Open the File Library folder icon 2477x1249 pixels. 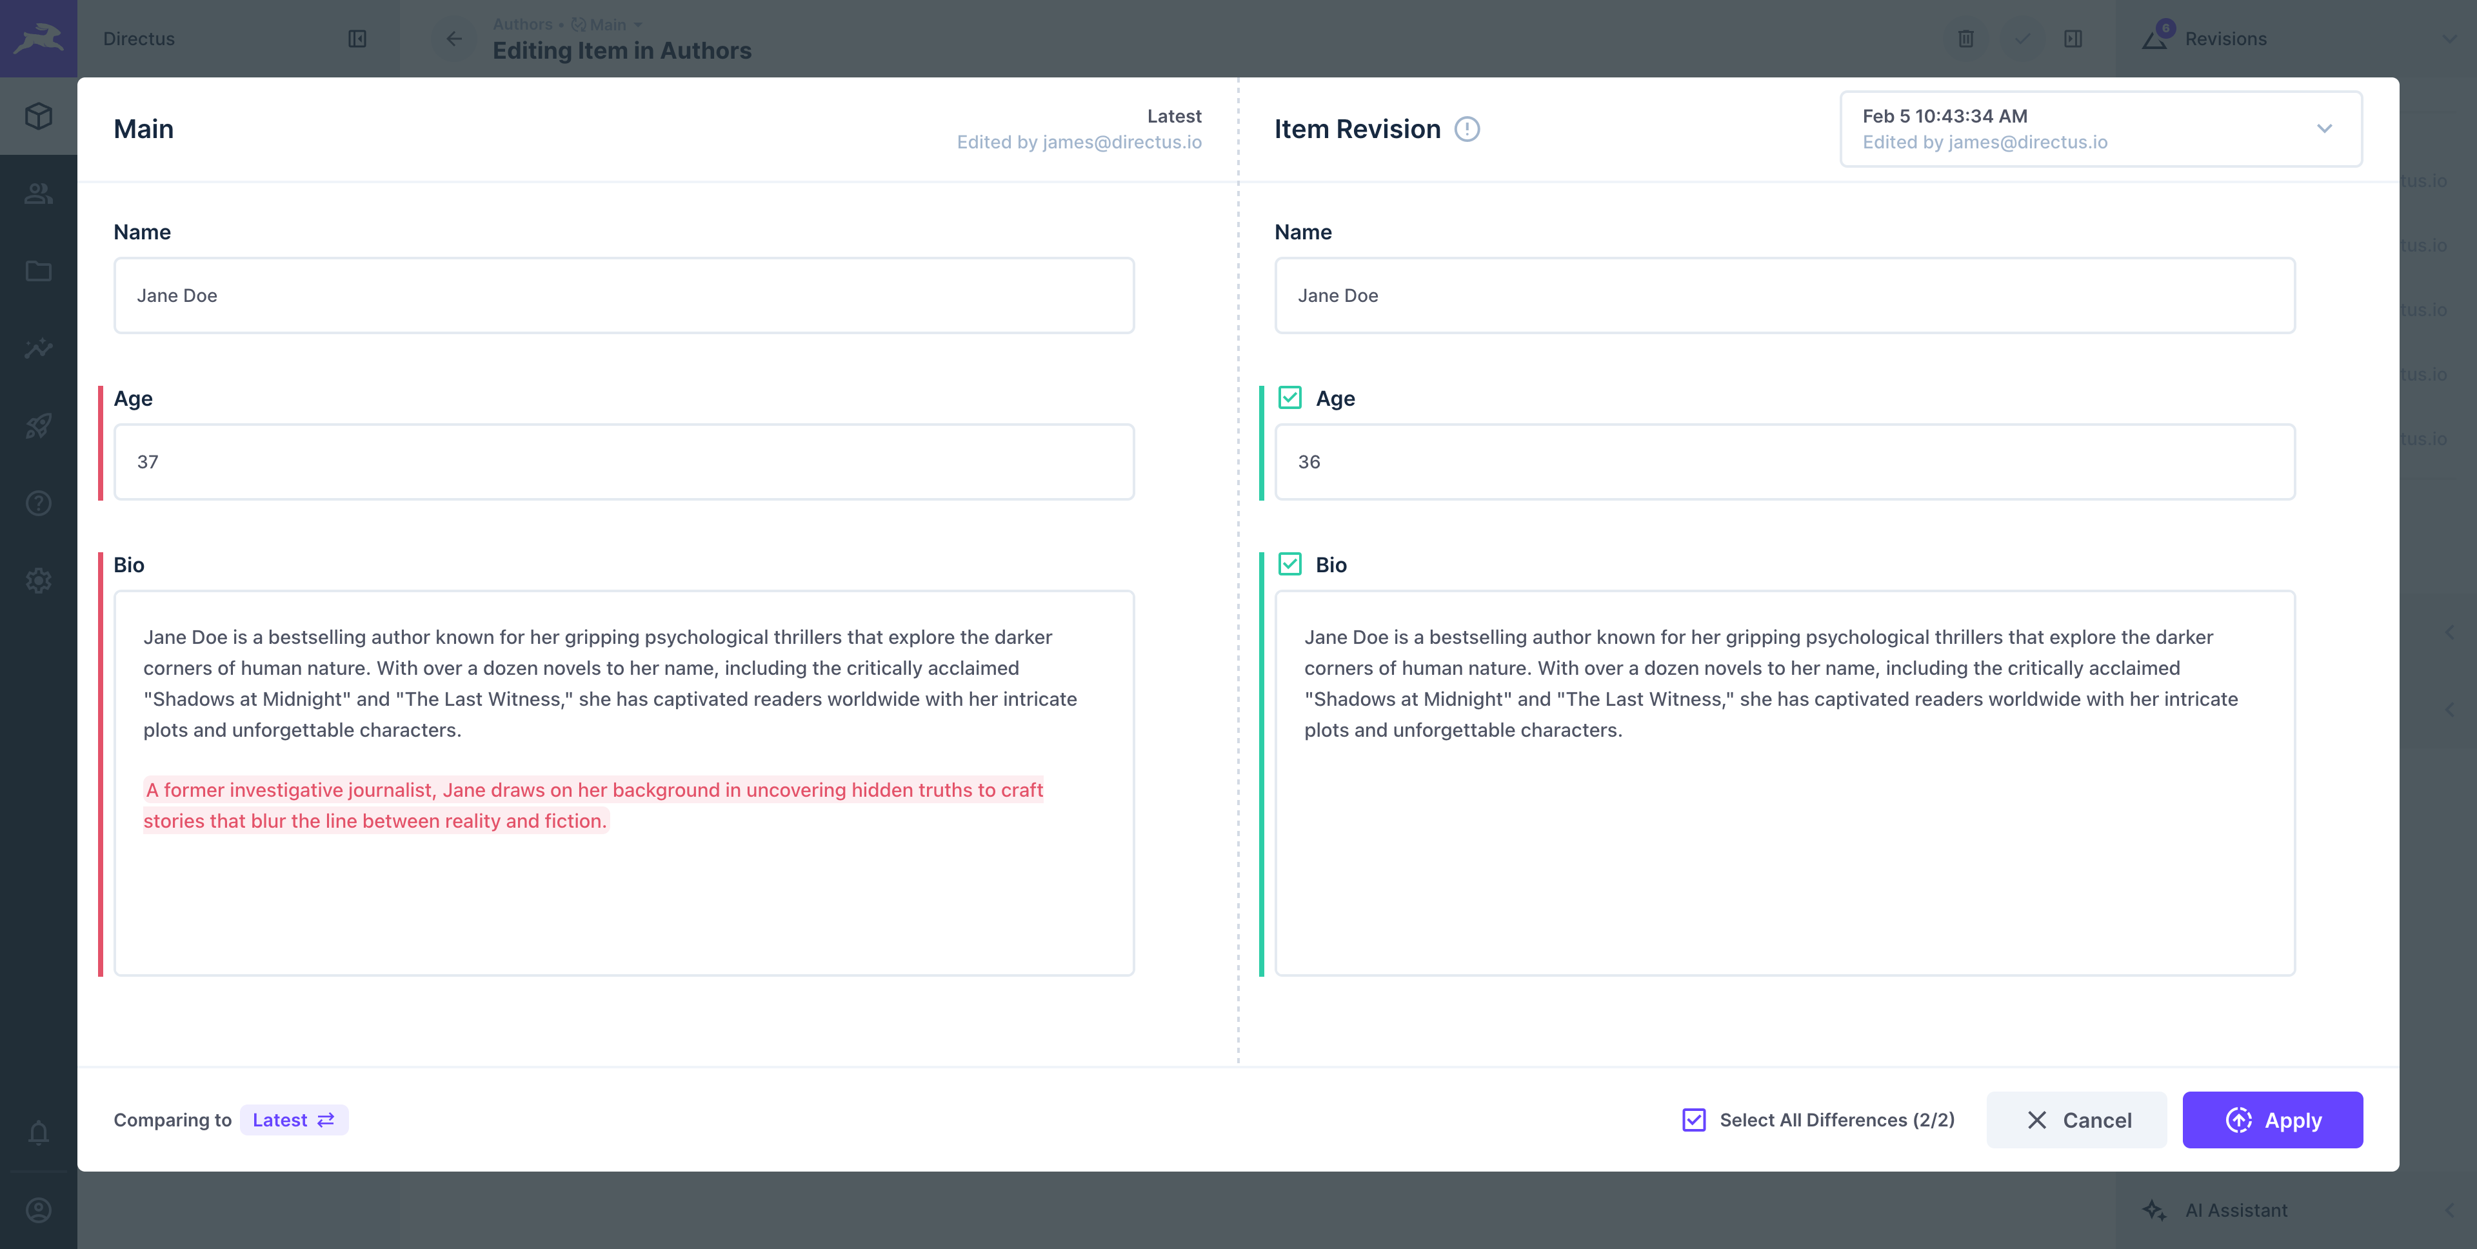[39, 271]
